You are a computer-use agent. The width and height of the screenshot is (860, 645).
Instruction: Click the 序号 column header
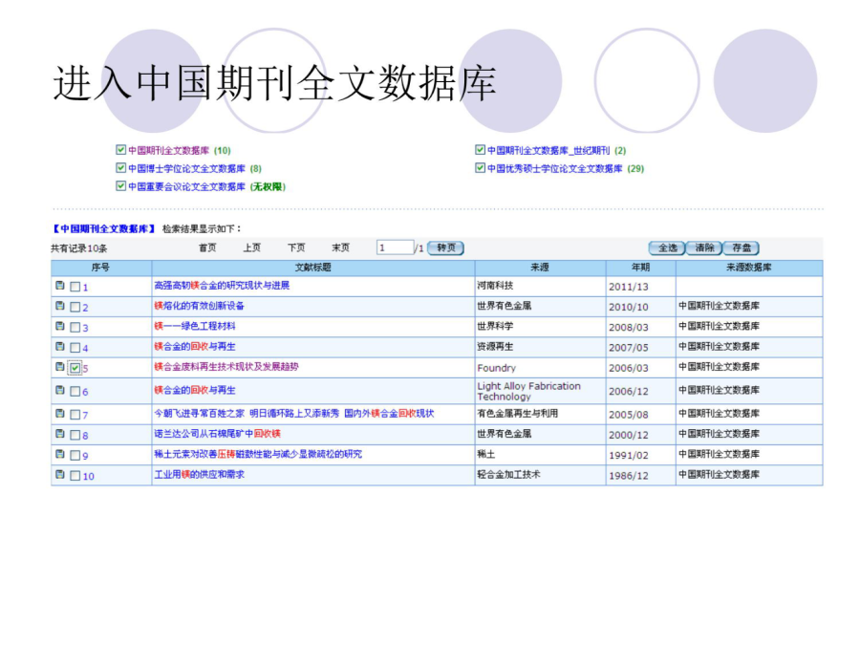pyautogui.click(x=101, y=268)
